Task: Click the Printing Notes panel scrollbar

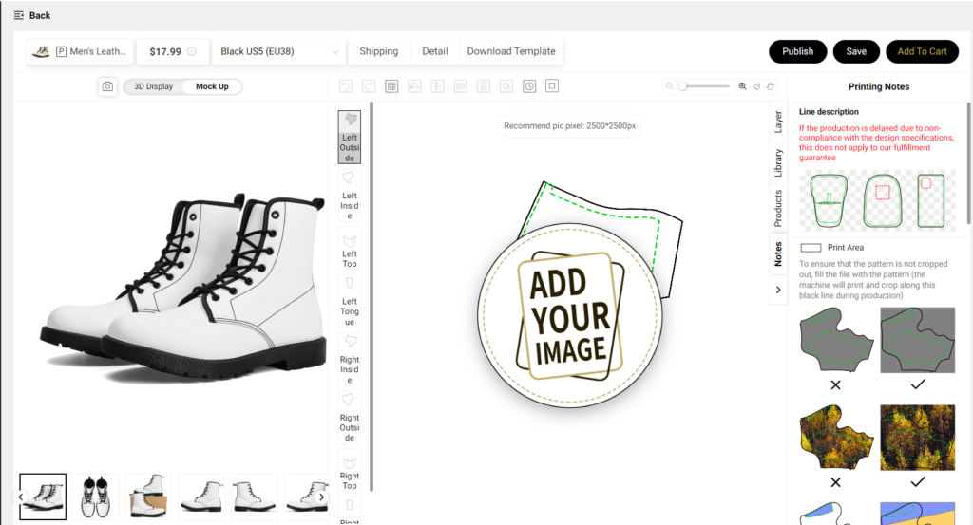Action: pyautogui.click(x=968, y=163)
